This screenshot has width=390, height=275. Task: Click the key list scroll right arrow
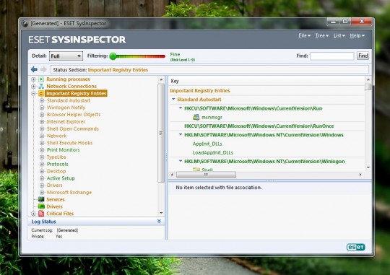tap(360, 175)
